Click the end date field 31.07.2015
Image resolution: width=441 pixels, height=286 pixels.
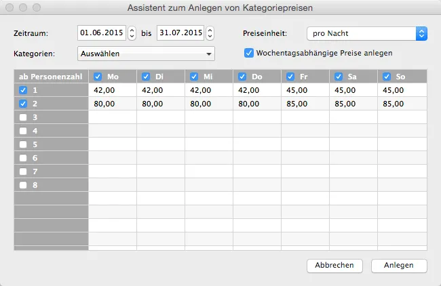point(180,33)
